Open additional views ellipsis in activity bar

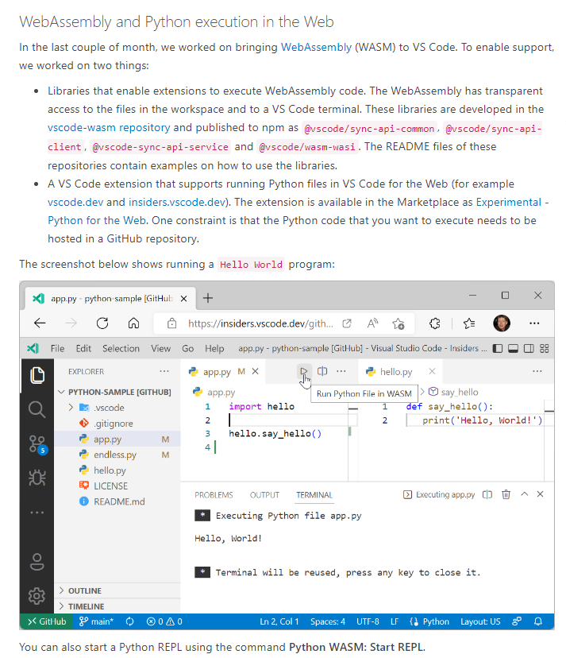pyautogui.click(x=37, y=513)
